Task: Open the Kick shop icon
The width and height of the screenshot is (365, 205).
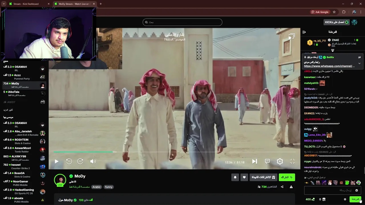Action: pyautogui.click(x=324, y=199)
